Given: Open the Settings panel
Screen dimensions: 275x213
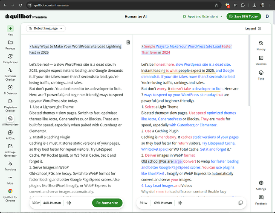Looking at the screenshot, I should coord(261,185).
